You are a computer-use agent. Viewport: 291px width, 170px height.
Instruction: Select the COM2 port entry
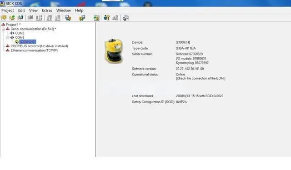pos(20,33)
